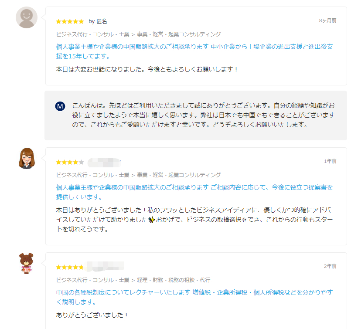This screenshot has height=329, width=351.
Task: Click the 1年前 timestamp on middle review
Action: click(331, 162)
